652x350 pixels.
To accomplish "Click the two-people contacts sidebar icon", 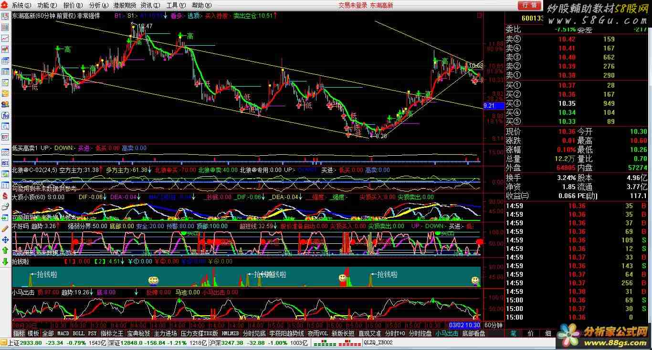I will pyautogui.click(x=5, y=105).
